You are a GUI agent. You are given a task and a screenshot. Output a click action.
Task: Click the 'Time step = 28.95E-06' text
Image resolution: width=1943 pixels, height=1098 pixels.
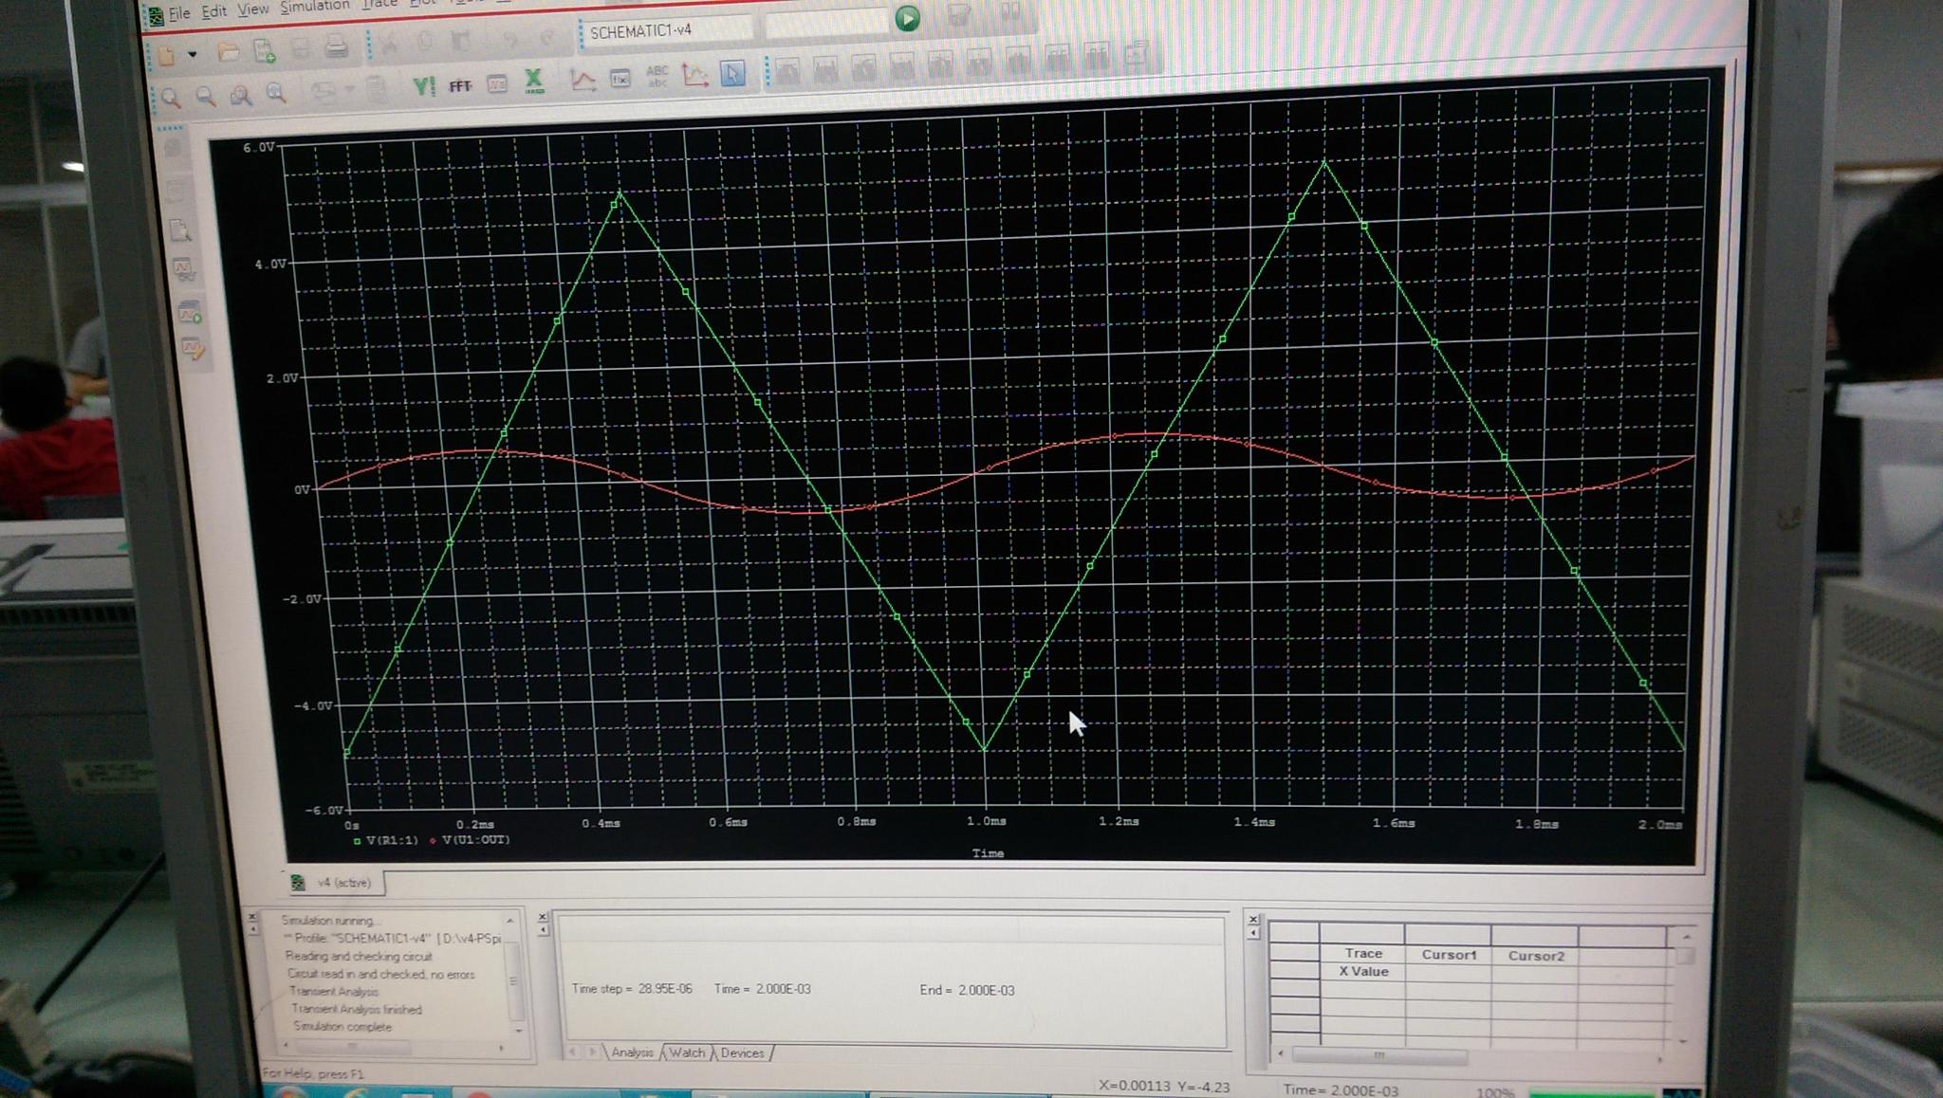632,989
